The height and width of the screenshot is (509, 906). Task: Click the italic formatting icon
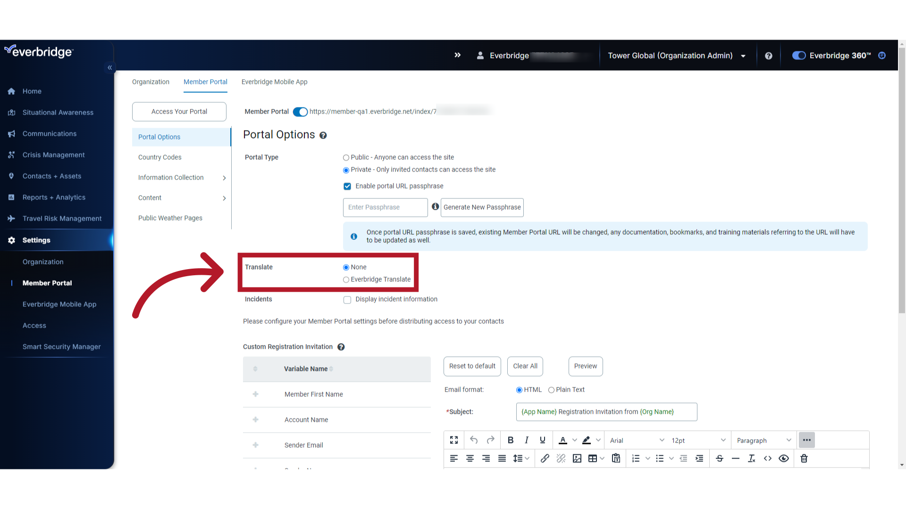point(527,440)
